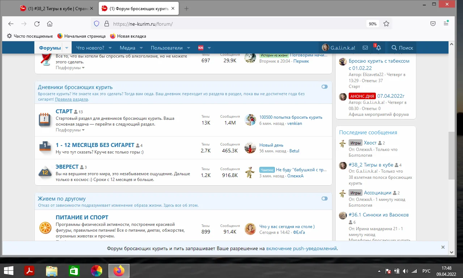Open the Новый день thread
This screenshot has width=463, height=278.
click(271, 145)
